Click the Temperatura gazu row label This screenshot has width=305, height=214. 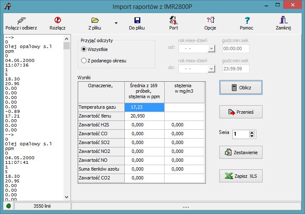(101, 107)
